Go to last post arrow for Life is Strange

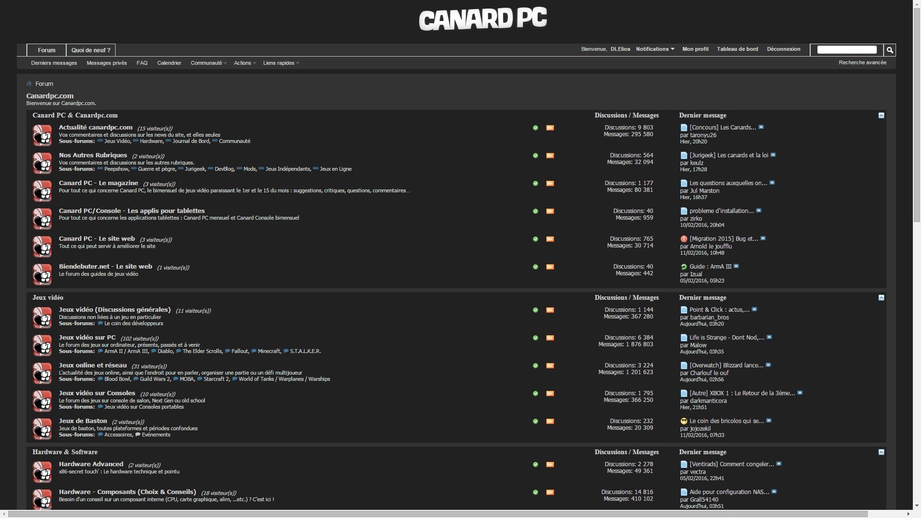click(x=769, y=337)
